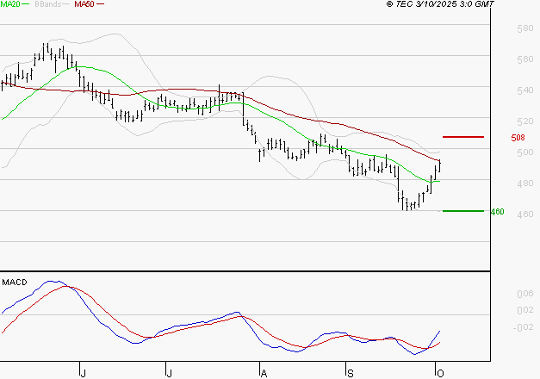This screenshot has height=379, width=540.
Task: Click the MACD panel label
Action: click(x=15, y=283)
